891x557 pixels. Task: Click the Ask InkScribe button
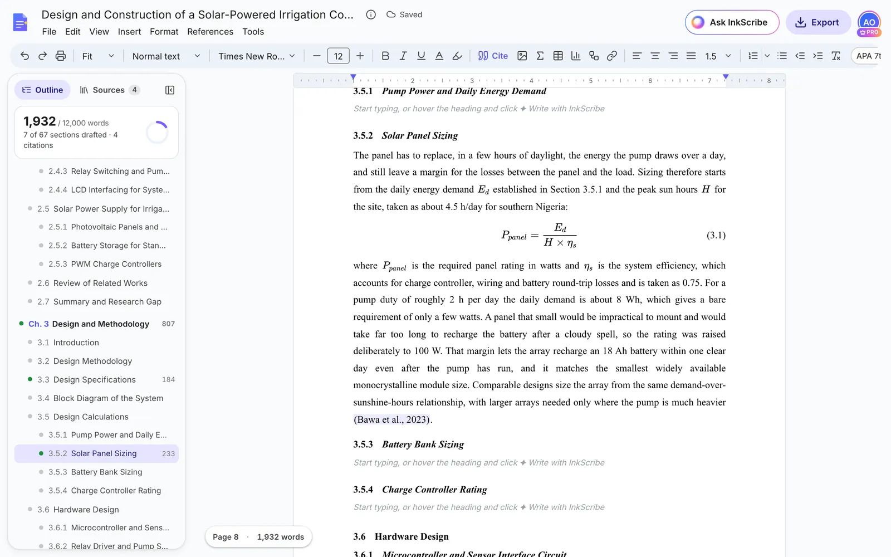point(732,22)
